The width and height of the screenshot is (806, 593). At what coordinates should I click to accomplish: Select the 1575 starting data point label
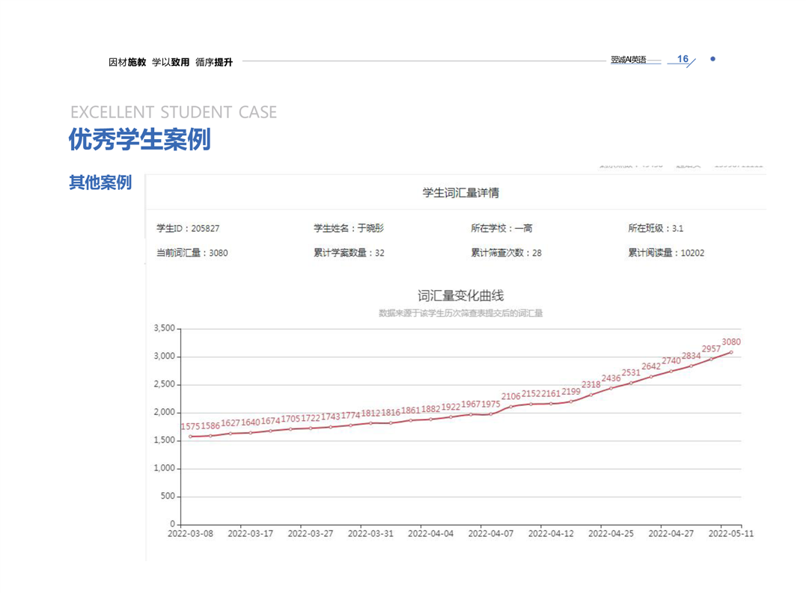click(190, 427)
